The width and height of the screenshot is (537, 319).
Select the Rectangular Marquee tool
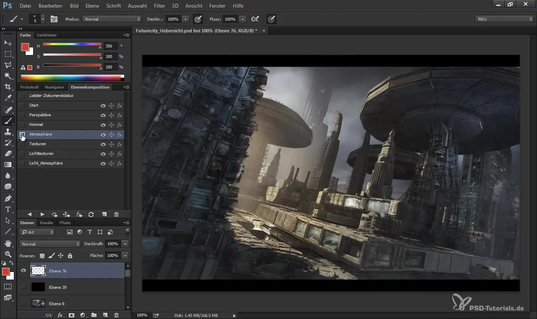point(8,54)
